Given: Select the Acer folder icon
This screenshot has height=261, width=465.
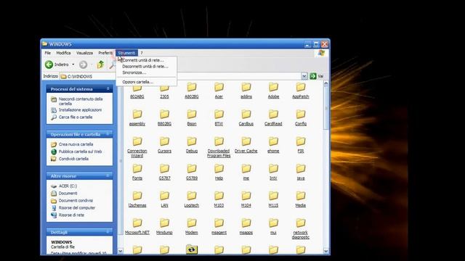Looking at the screenshot, I should (219, 87).
